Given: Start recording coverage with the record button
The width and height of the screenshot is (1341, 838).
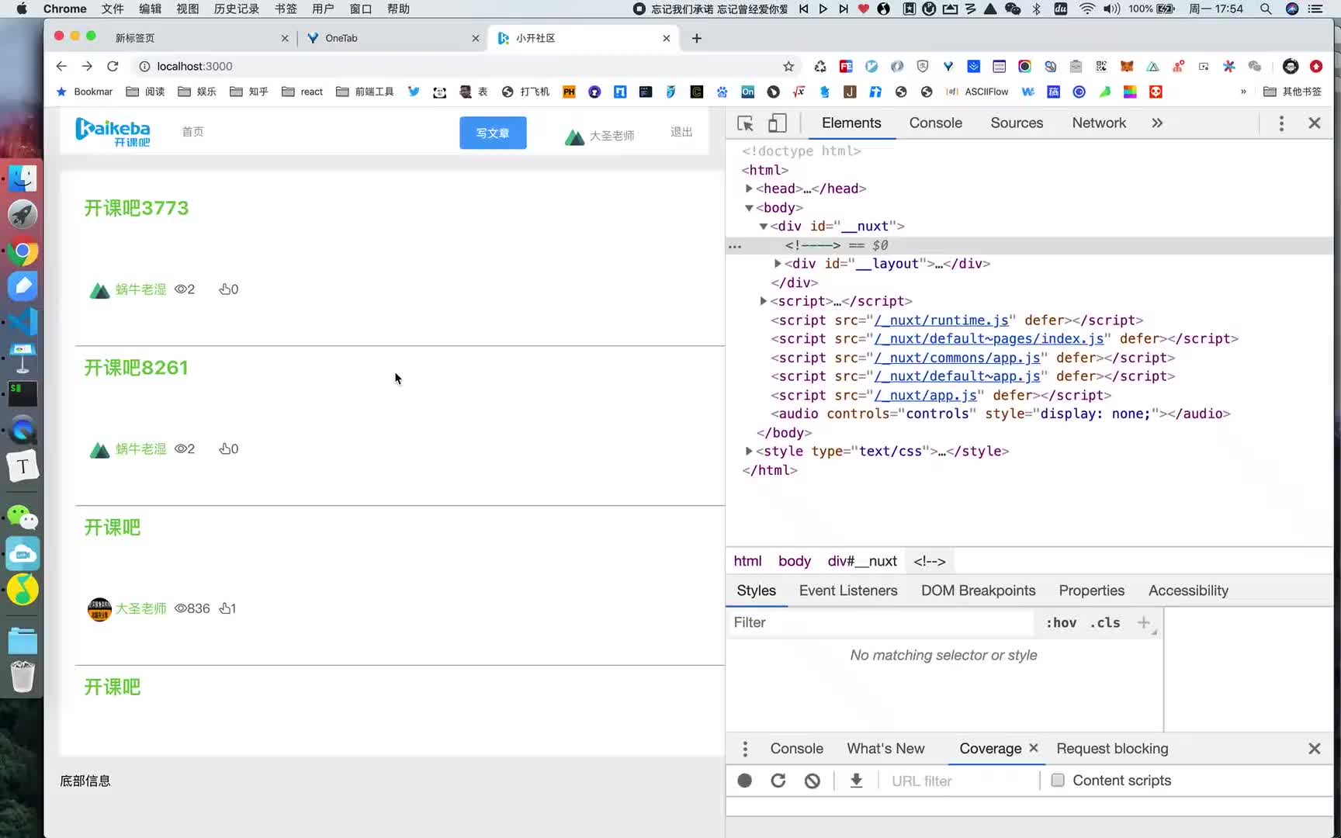Looking at the screenshot, I should (x=744, y=781).
